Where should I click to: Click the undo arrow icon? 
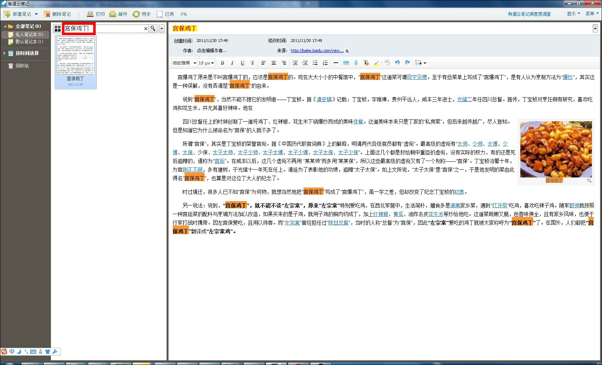click(397, 63)
